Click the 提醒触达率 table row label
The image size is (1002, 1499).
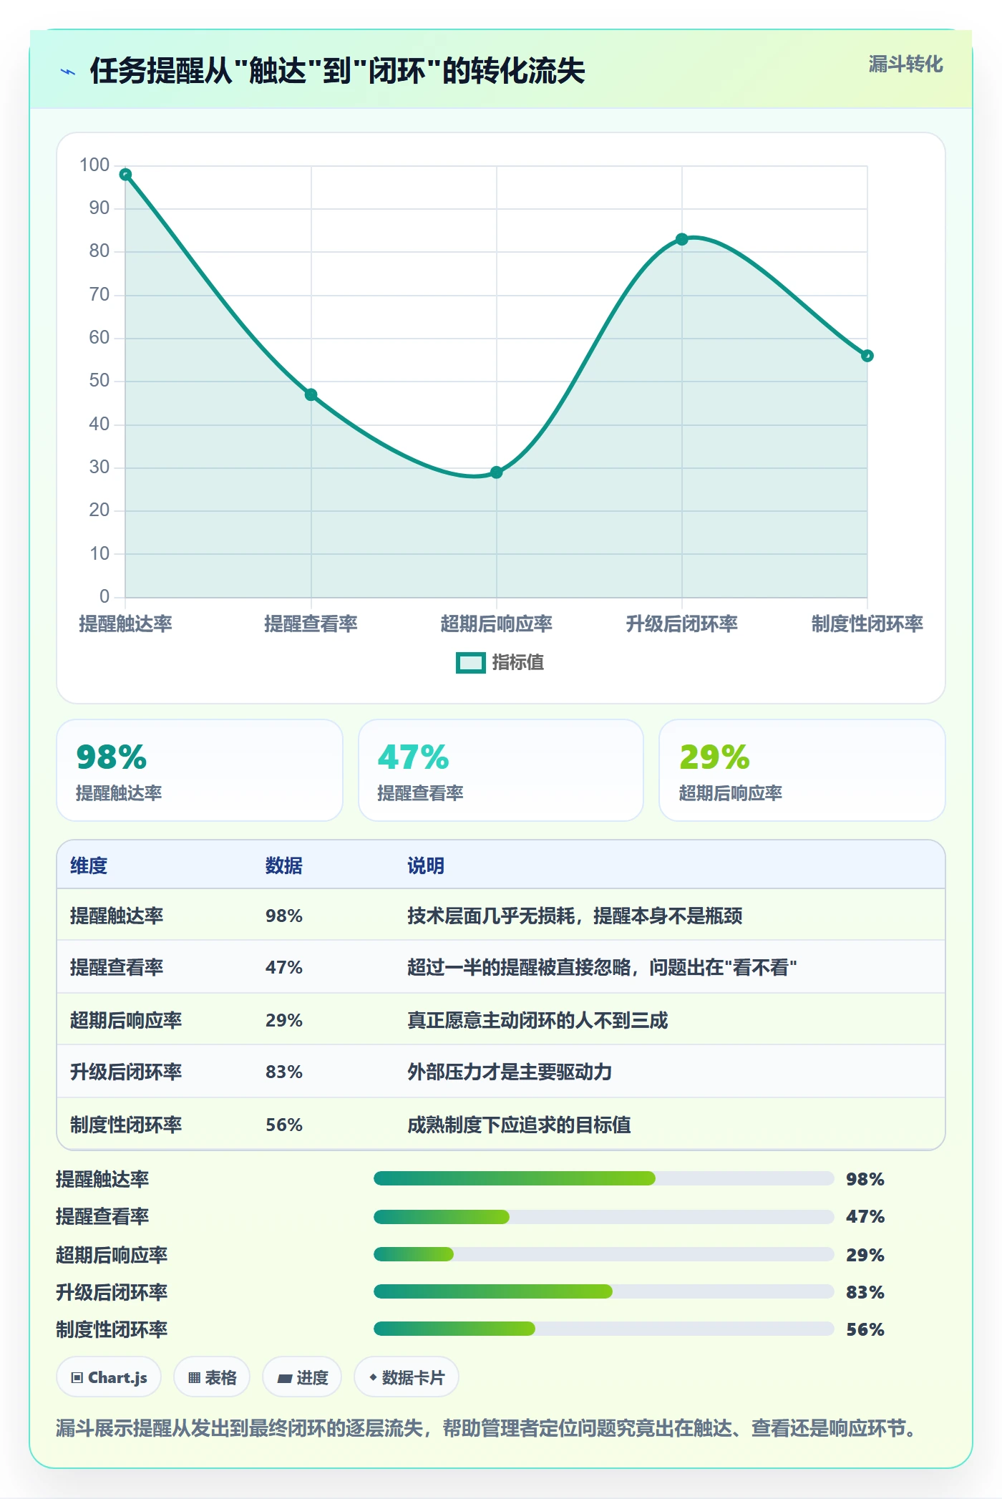117,916
